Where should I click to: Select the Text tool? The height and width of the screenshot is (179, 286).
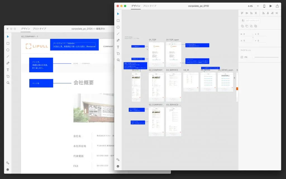(x=118, y=47)
